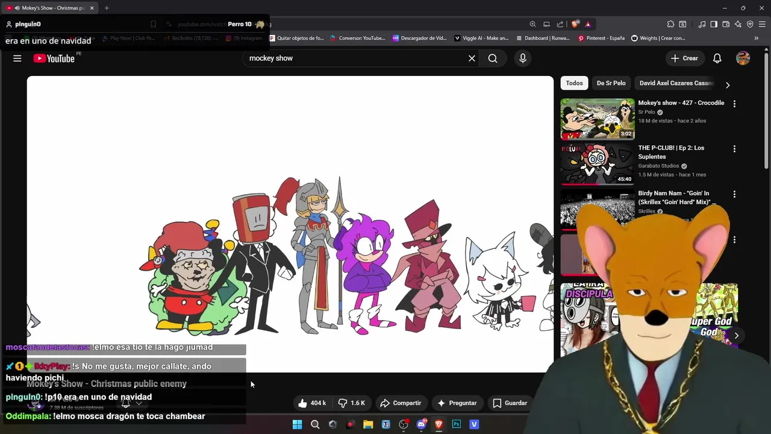Open the Brave Wallet icon
The height and width of the screenshot is (434, 771).
pos(726,24)
